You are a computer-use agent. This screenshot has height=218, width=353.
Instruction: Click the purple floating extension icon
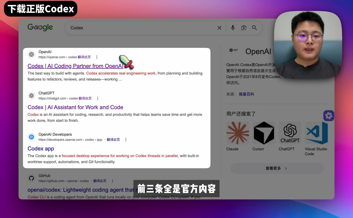[329, 116]
